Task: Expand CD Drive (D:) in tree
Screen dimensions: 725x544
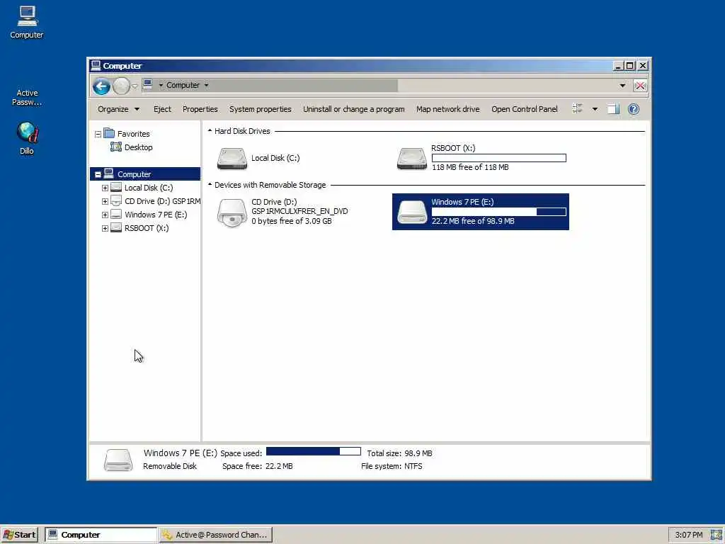Action: pyautogui.click(x=105, y=201)
